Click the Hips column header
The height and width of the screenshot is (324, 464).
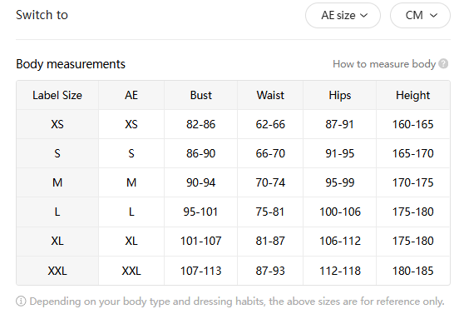coord(340,95)
